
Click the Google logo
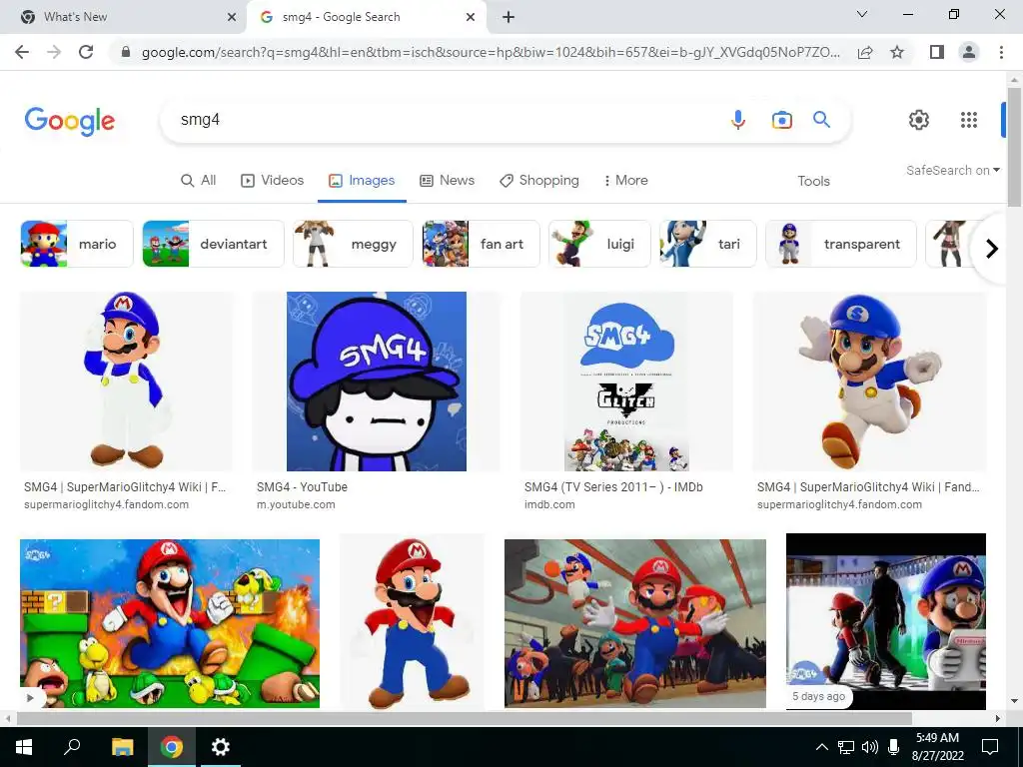pyautogui.click(x=70, y=121)
